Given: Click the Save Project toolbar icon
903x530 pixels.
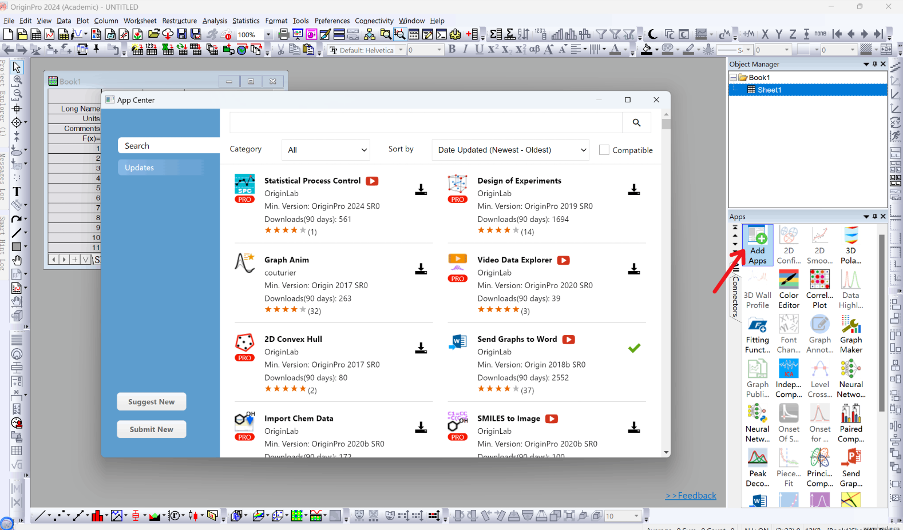Looking at the screenshot, I should point(182,34).
